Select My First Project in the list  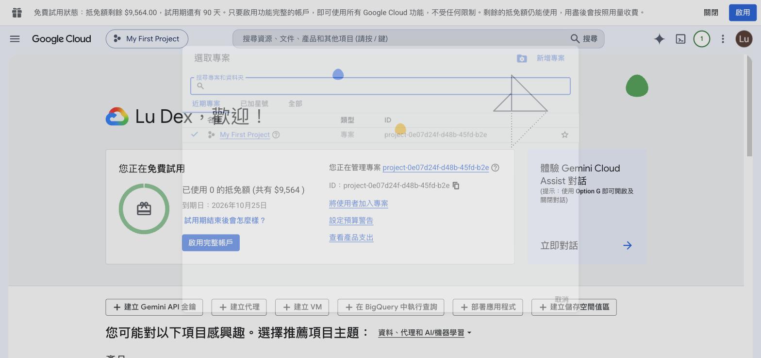(245, 135)
